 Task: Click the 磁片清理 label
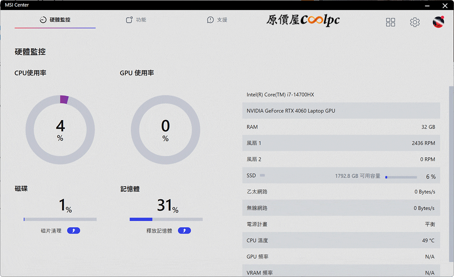(x=51, y=231)
